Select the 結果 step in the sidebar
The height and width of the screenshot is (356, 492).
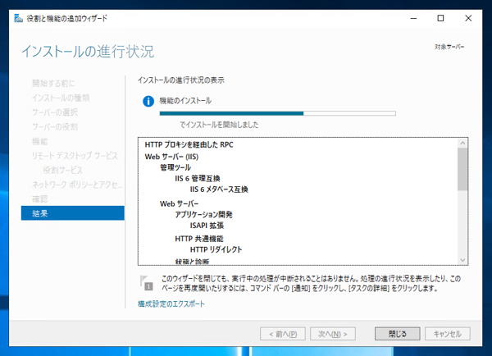coord(73,213)
